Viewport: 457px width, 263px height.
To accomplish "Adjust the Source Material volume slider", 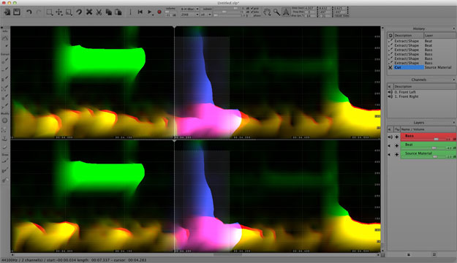I will tap(435, 156).
